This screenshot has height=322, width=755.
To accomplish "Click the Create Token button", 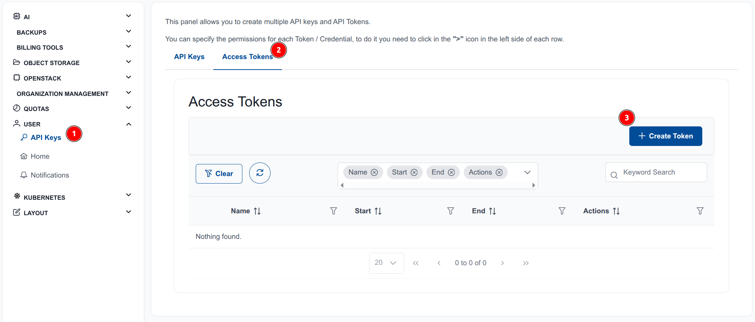I will pos(665,136).
